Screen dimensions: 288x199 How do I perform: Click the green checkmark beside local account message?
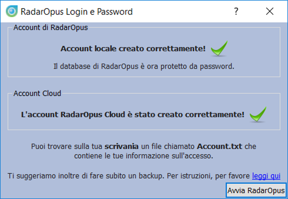tap(219, 49)
